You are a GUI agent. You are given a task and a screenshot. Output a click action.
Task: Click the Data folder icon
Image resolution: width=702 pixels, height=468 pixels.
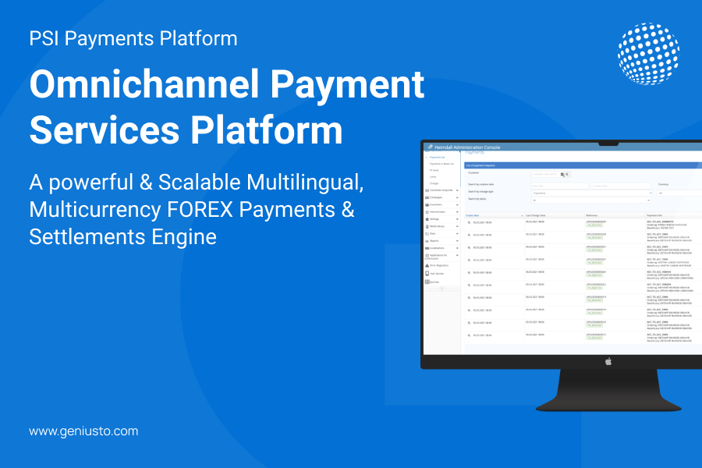(x=427, y=233)
